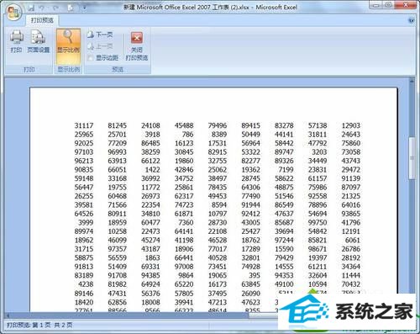The height and width of the screenshot is (334, 420).
Task: Toggle the 显示比例 zoom magnifier button
Action: [x=68, y=46]
